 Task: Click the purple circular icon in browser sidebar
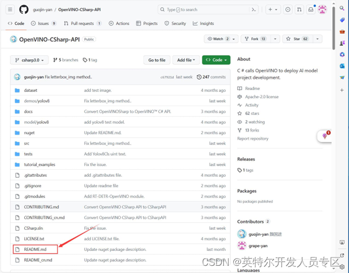(342, 54)
